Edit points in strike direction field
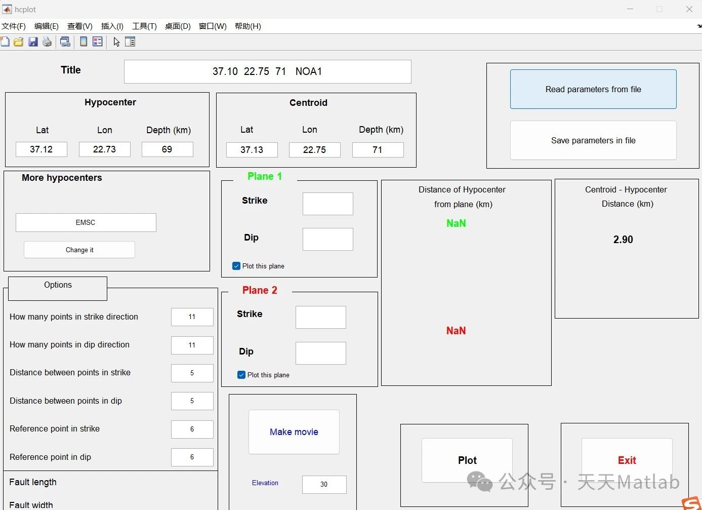Screen dimensions: 702x510 (x=192, y=317)
